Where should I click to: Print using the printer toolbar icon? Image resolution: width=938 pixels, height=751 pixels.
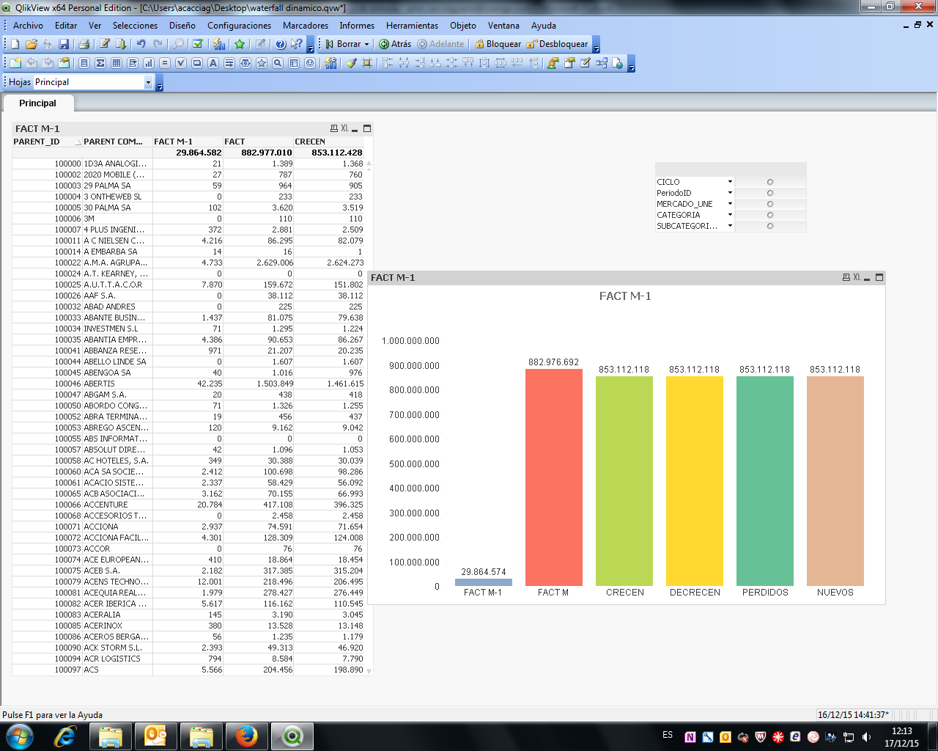[x=84, y=44]
